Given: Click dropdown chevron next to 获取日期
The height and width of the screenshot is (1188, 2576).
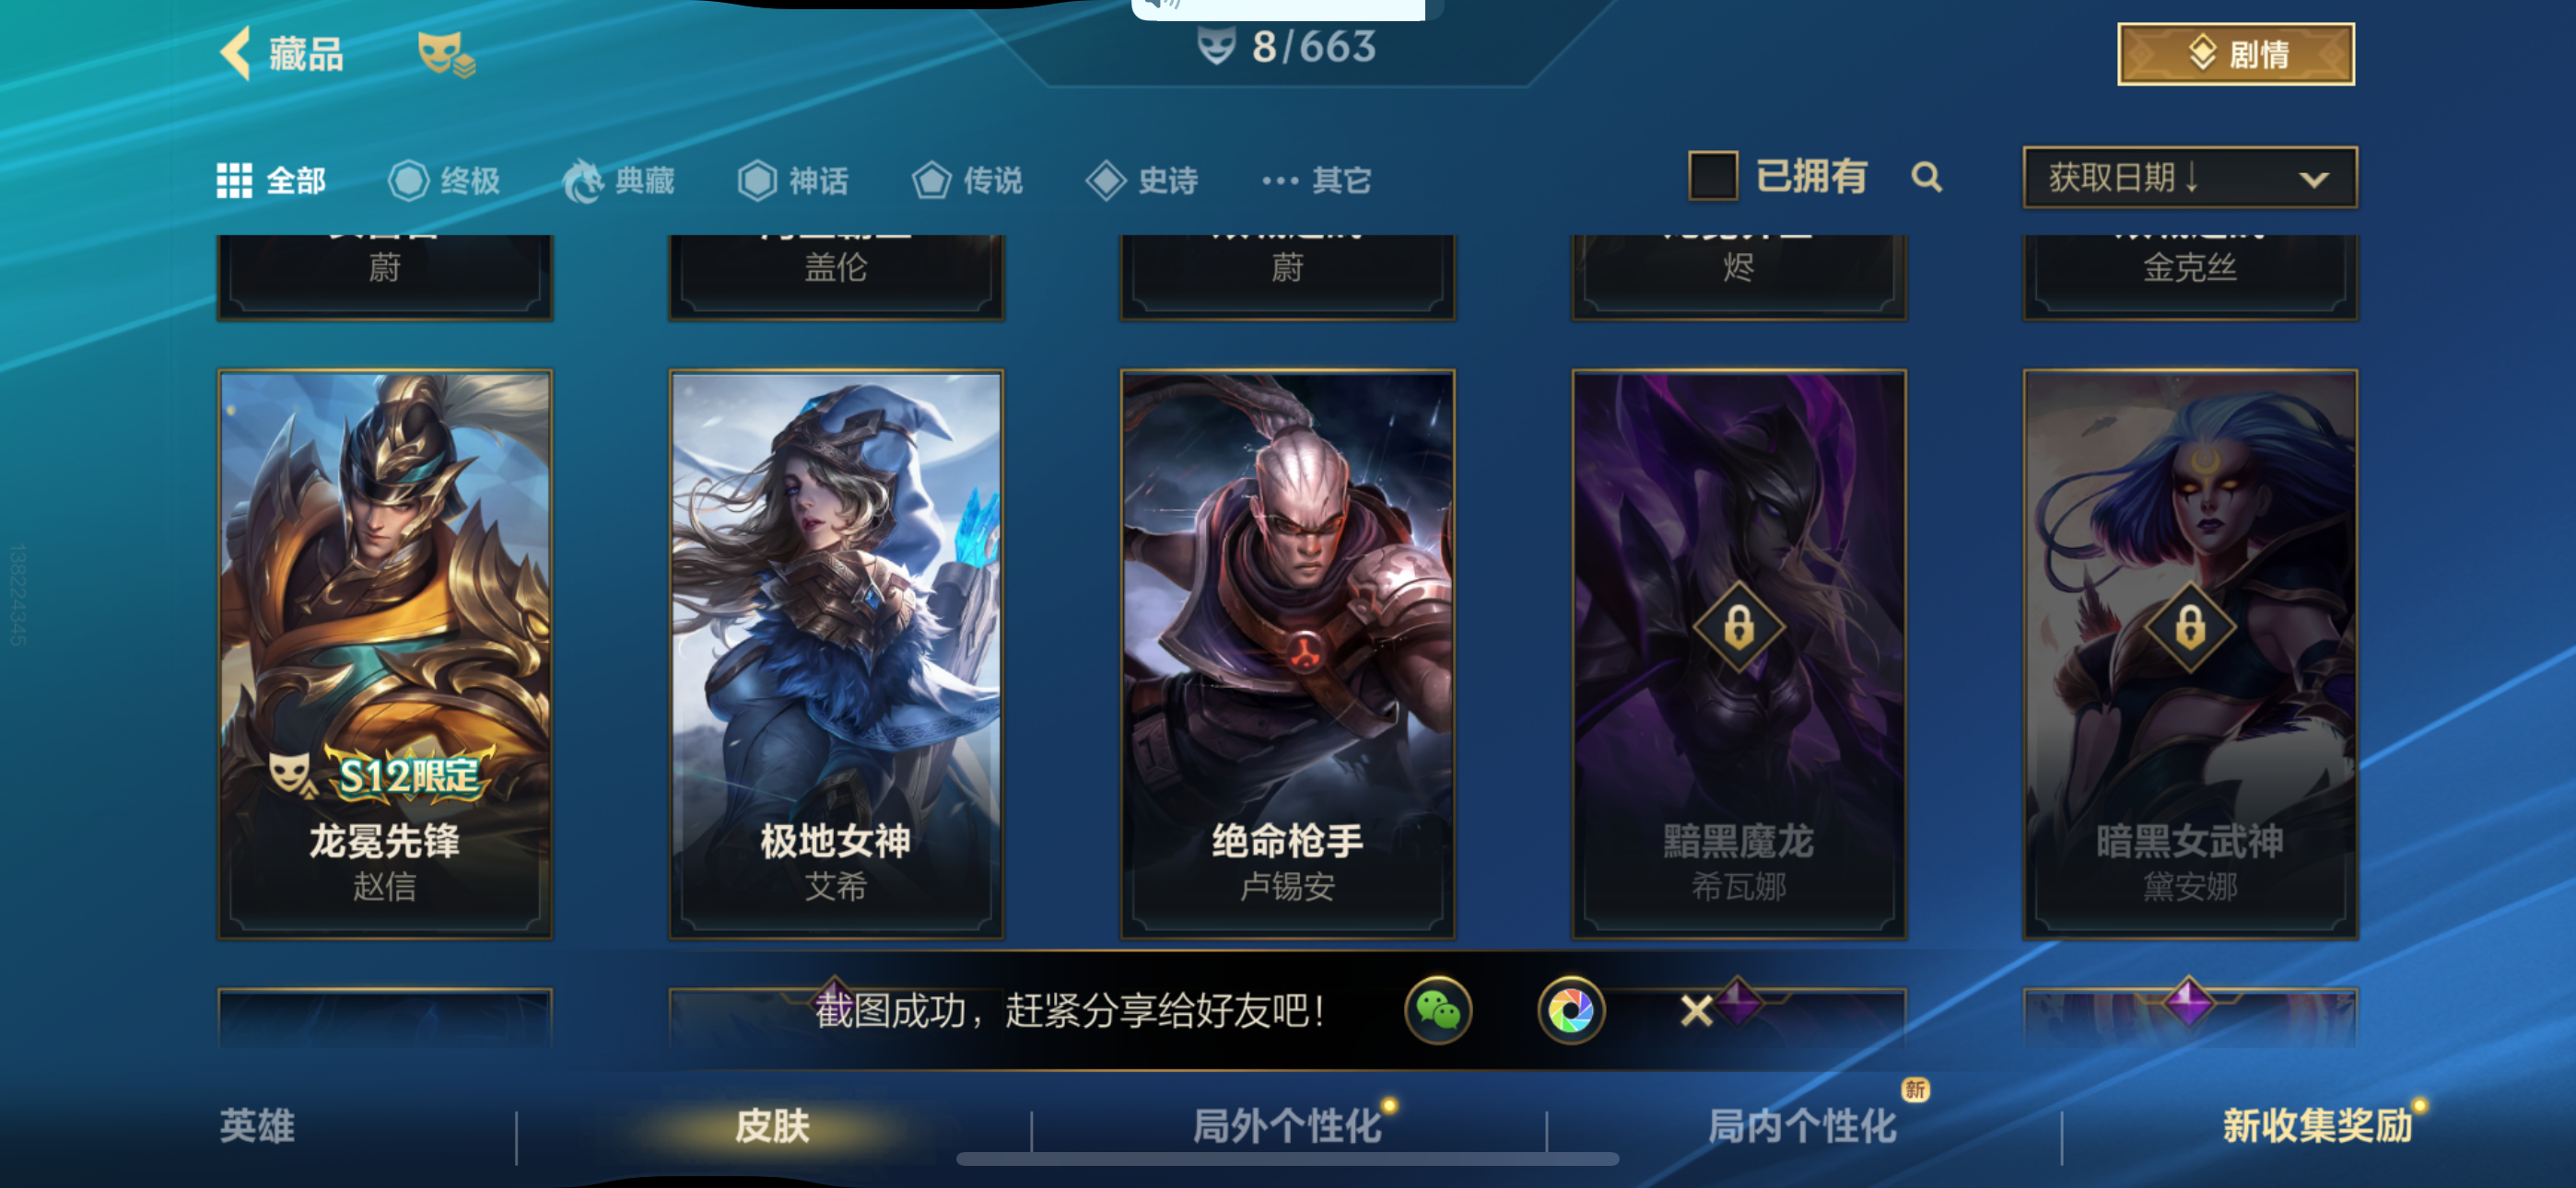Looking at the screenshot, I should tap(2314, 180).
